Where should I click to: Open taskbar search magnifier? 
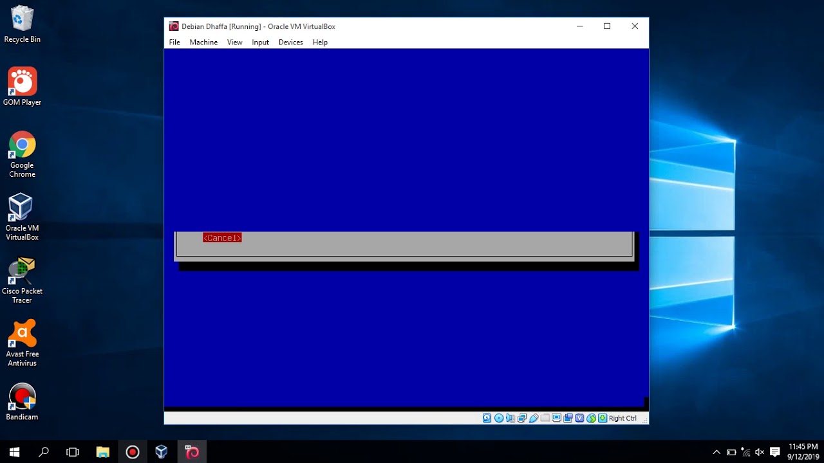(44, 452)
